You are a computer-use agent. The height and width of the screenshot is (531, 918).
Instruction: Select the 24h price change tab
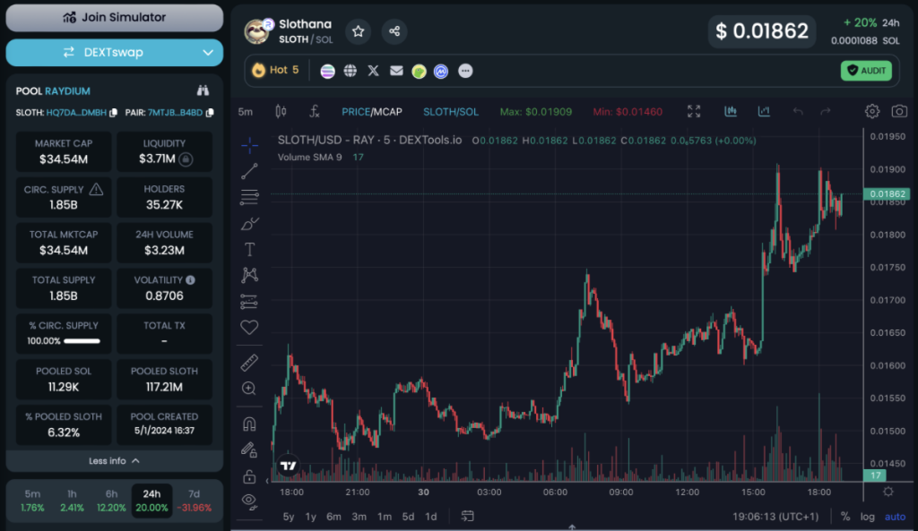[x=152, y=501]
